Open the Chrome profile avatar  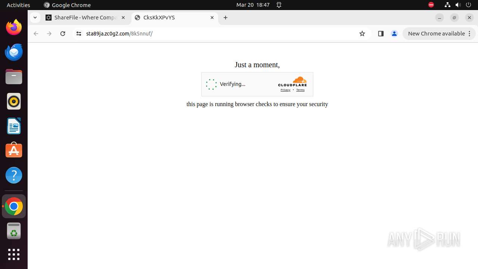[x=394, y=34]
